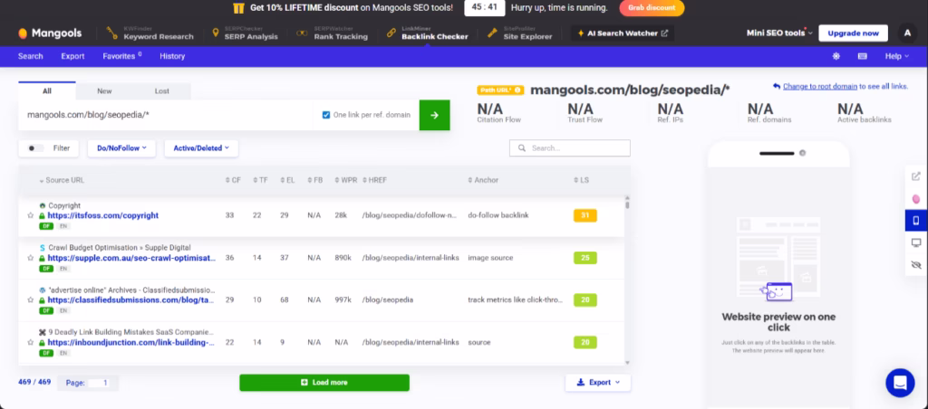The width and height of the screenshot is (928, 409).
Task: Open keyboard shortcuts icon
Action: [x=863, y=56]
